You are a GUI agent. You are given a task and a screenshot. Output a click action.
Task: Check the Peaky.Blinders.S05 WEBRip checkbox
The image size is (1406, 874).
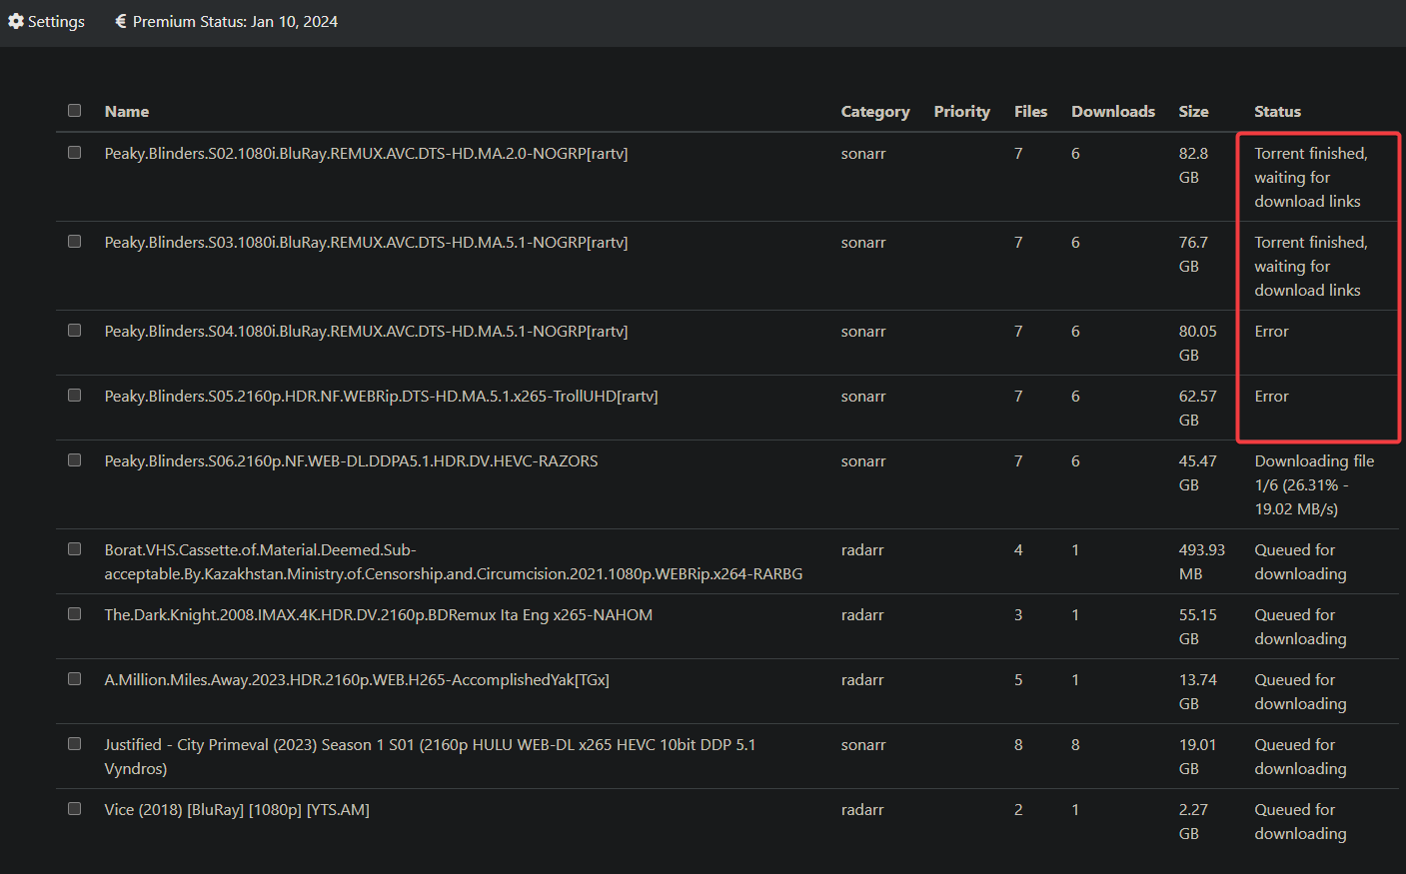tap(74, 395)
